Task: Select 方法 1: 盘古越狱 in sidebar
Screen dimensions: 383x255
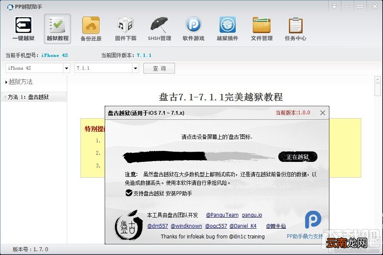Action: tap(34, 97)
